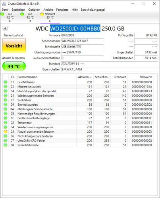Click the Parametername column header
Screen dimensions: 160x198
tap(46, 77)
